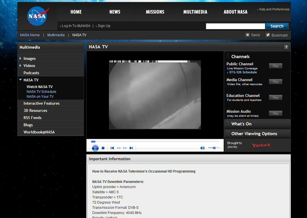
Task: Play the Mission Audio
Action: [276, 113]
